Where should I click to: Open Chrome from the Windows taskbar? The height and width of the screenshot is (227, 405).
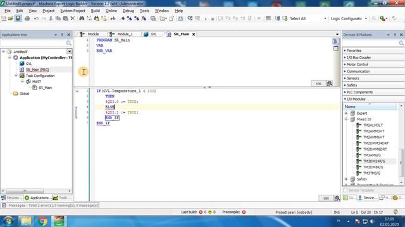pyautogui.click(x=42, y=221)
